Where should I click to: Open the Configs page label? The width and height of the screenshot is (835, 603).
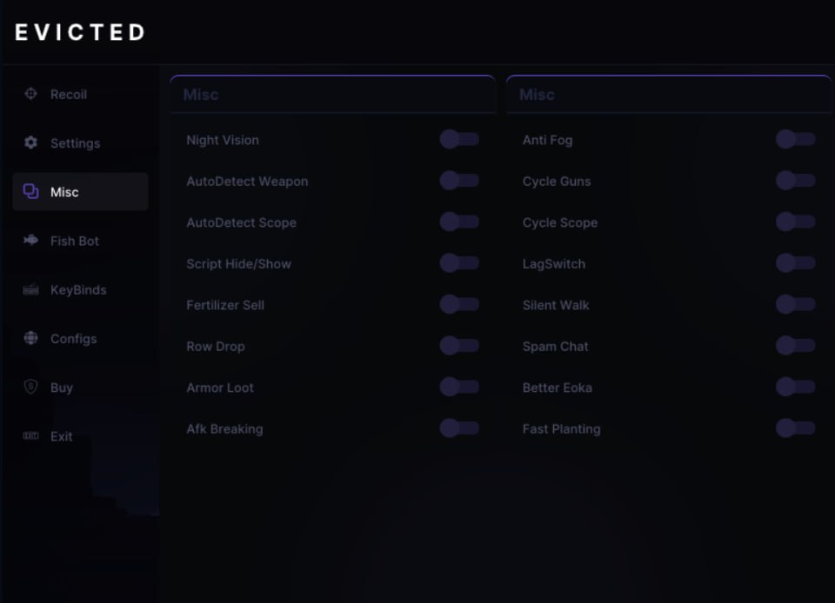74,339
